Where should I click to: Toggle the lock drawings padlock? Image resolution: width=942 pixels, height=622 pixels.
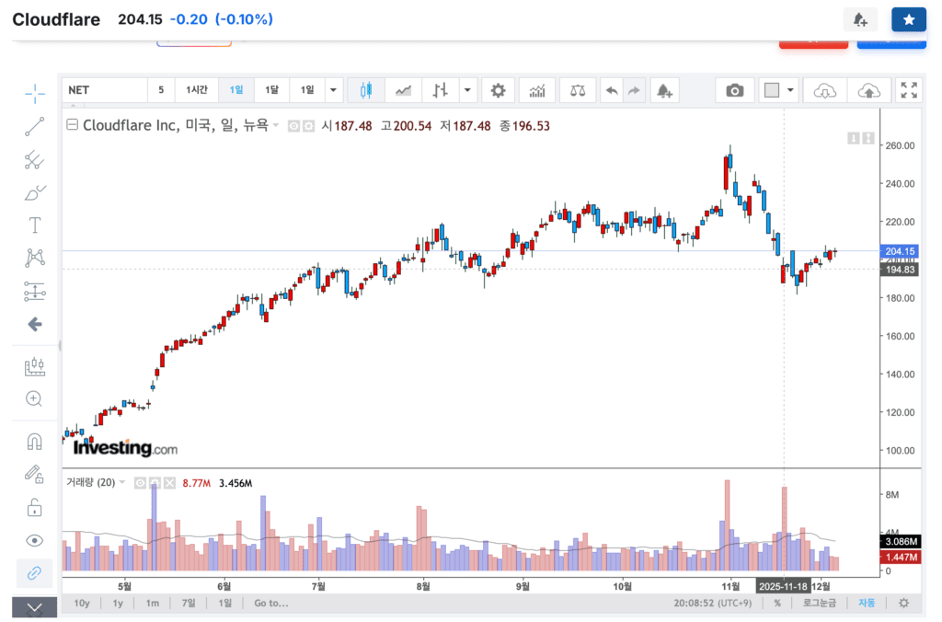click(x=35, y=507)
